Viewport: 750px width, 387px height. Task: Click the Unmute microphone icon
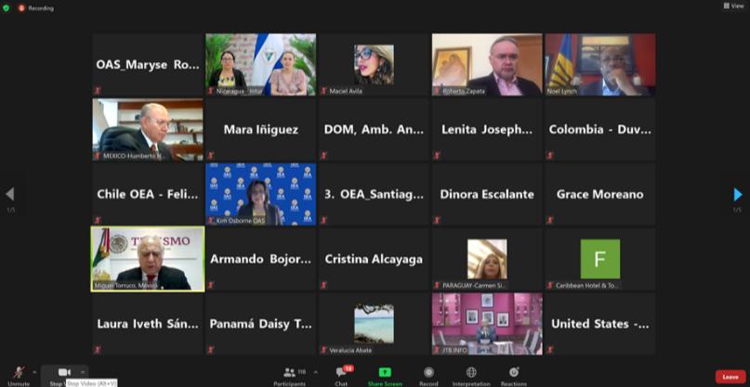click(x=19, y=372)
